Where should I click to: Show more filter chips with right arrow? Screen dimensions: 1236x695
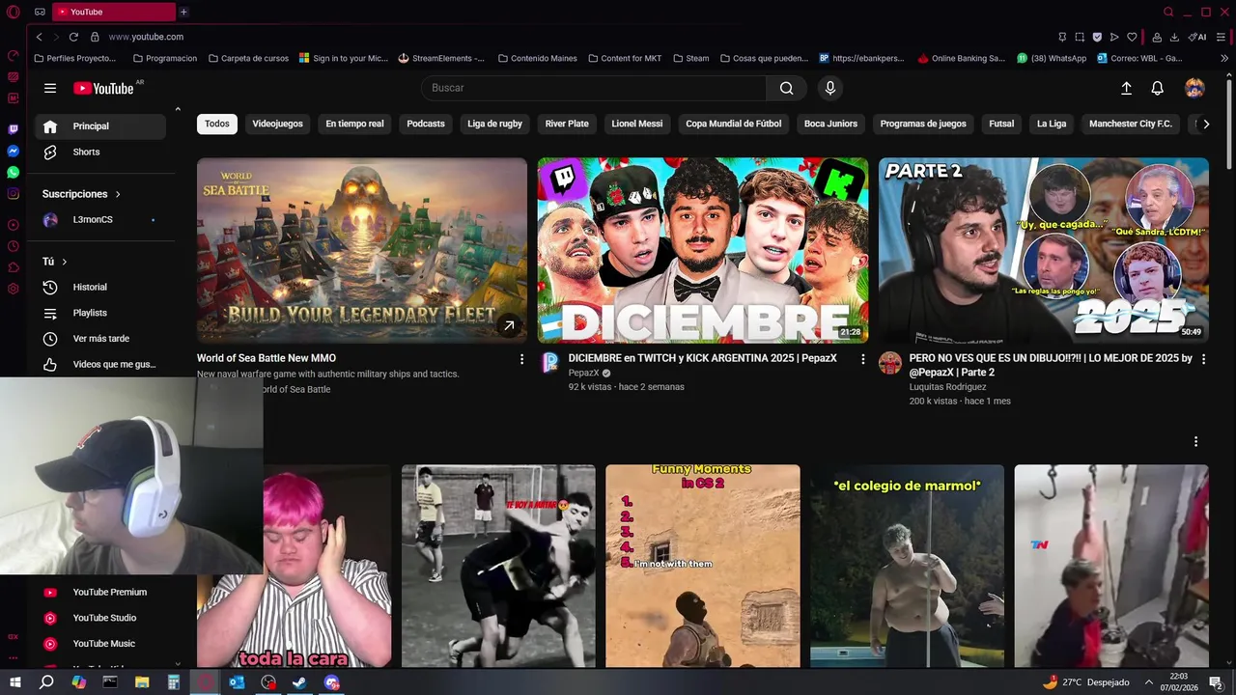click(1205, 124)
